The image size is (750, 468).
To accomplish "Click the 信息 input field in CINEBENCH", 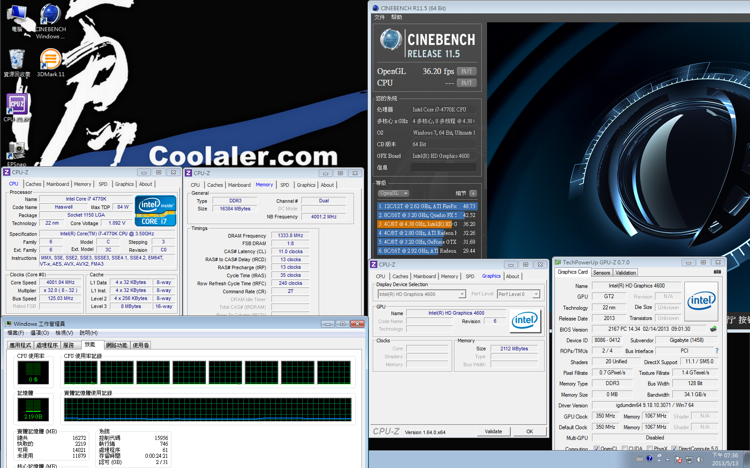I will click(443, 168).
